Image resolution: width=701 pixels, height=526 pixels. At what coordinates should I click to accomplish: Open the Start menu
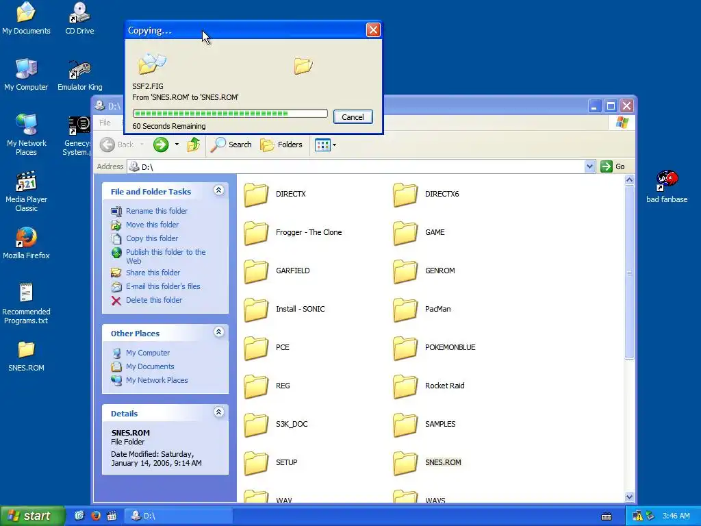coord(31,516)
